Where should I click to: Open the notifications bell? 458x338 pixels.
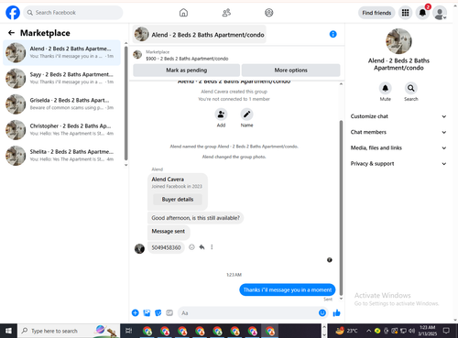pos(422,13)
